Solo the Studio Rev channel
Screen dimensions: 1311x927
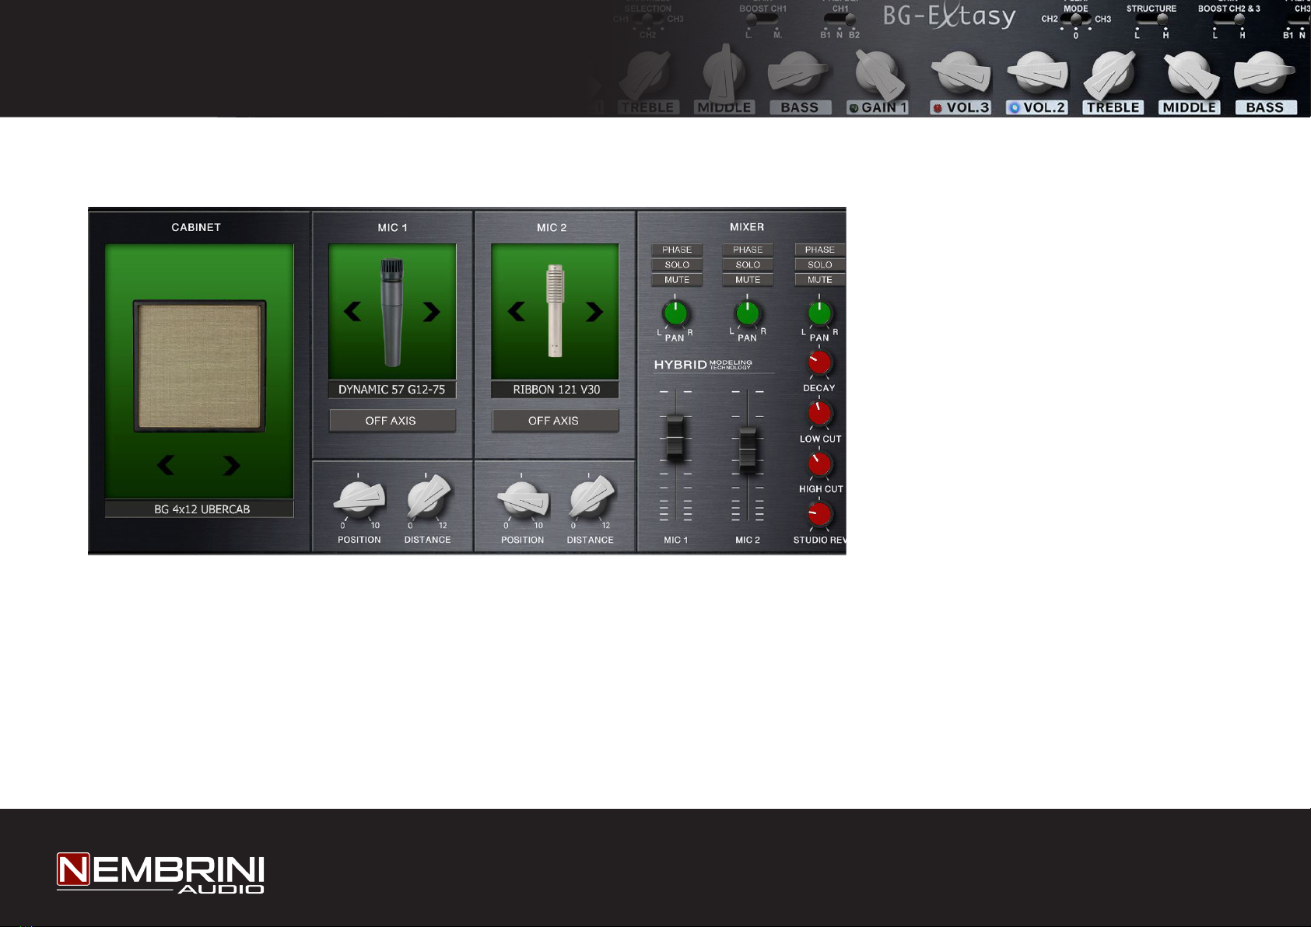(820, 264)
